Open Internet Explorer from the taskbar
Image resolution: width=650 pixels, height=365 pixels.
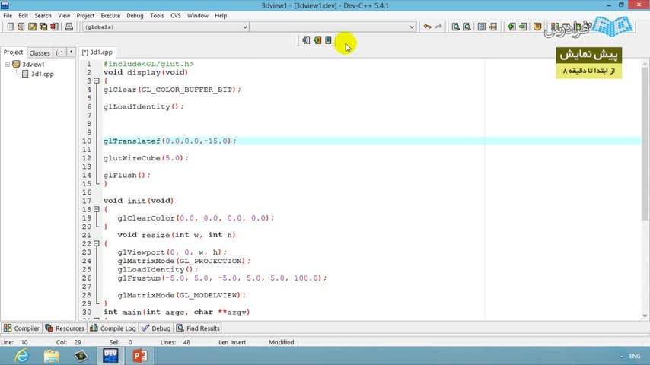(21, 356)
